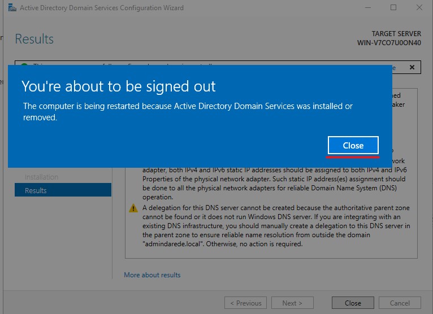Screen dimensions: 433x314
Task: Click the Results page heading
Action: point(34,38)
